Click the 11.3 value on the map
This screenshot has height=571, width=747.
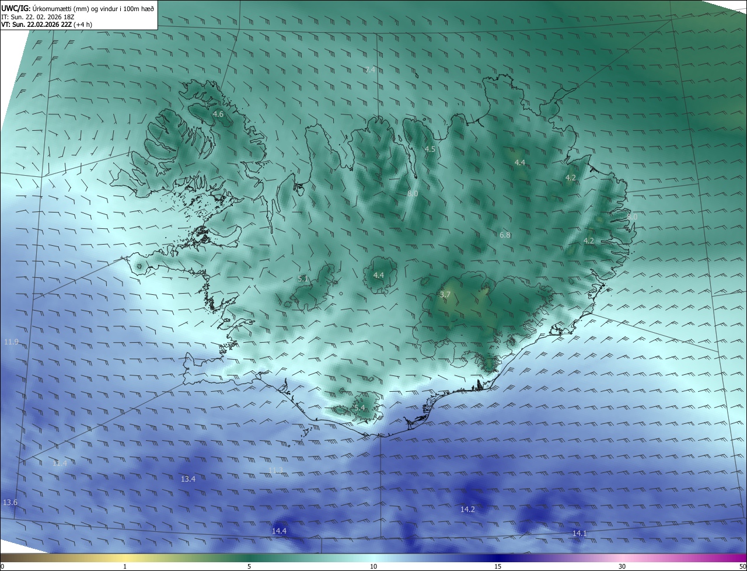pos(275,470)
